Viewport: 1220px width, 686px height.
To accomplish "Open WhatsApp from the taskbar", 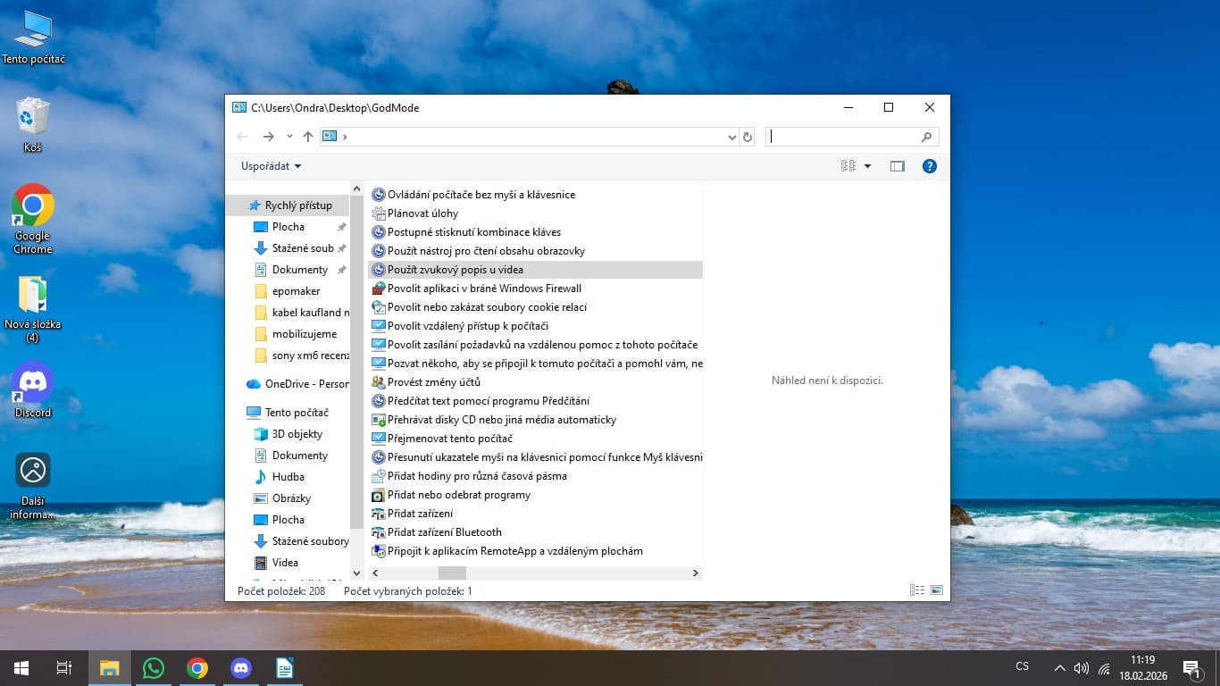I will coord(154,668).
